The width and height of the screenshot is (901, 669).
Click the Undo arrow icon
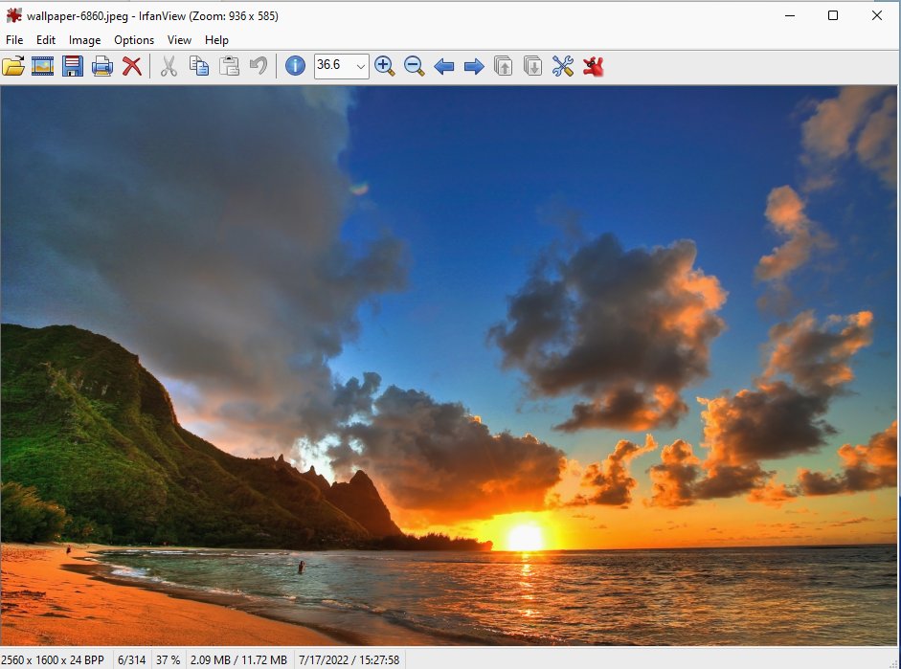(259, 66)
